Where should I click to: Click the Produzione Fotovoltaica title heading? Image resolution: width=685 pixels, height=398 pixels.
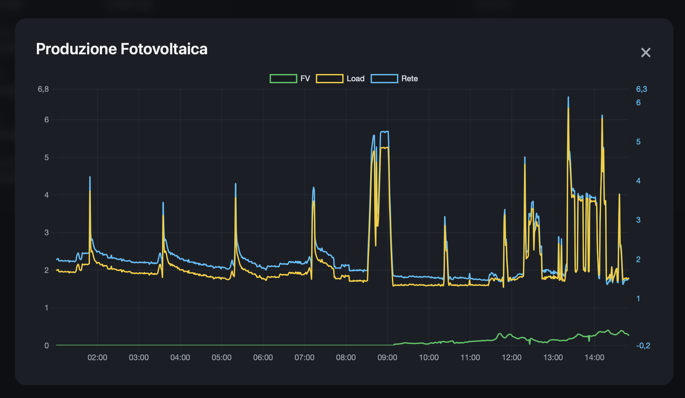[x=122, y=49]
